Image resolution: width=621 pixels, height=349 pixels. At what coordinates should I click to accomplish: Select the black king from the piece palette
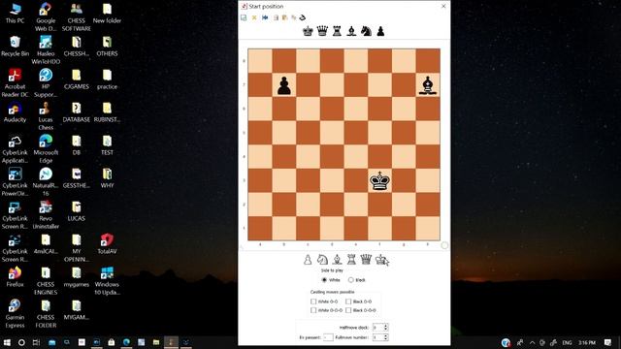click(x=308, y=31)
